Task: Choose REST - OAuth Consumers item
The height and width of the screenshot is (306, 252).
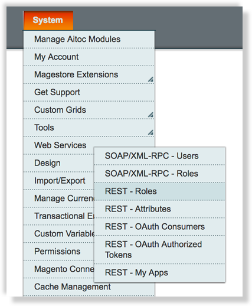Action: (159, 227)
